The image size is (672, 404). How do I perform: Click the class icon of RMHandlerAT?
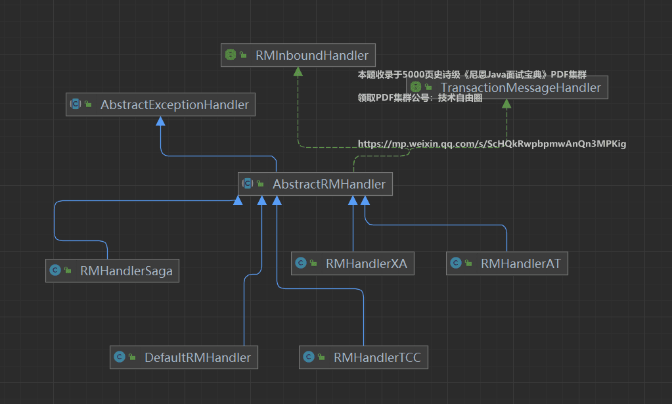click(456, 263)
